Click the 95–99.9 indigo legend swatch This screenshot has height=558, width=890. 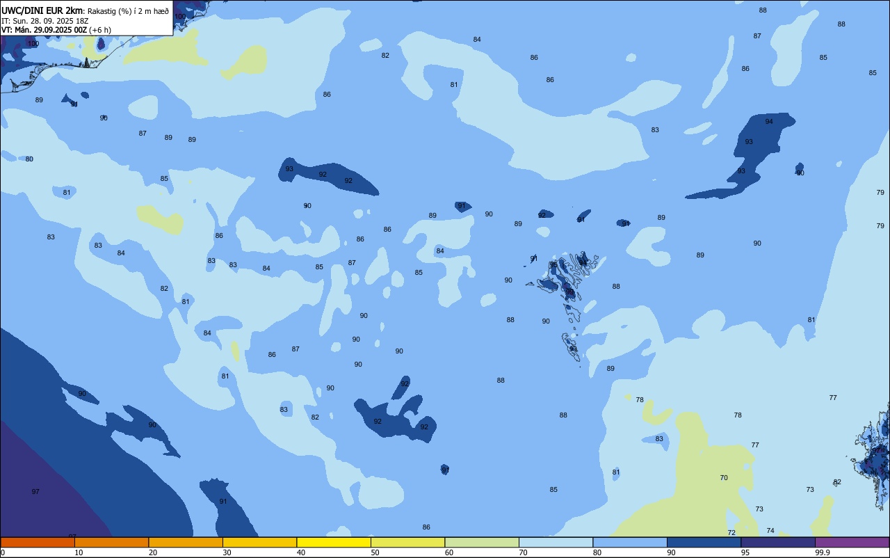pos(778,542)
